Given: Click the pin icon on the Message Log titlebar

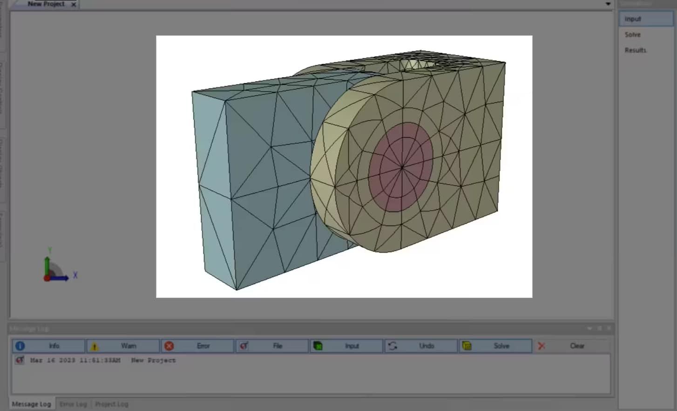Looking at the screenshot, I should (600, 328).
